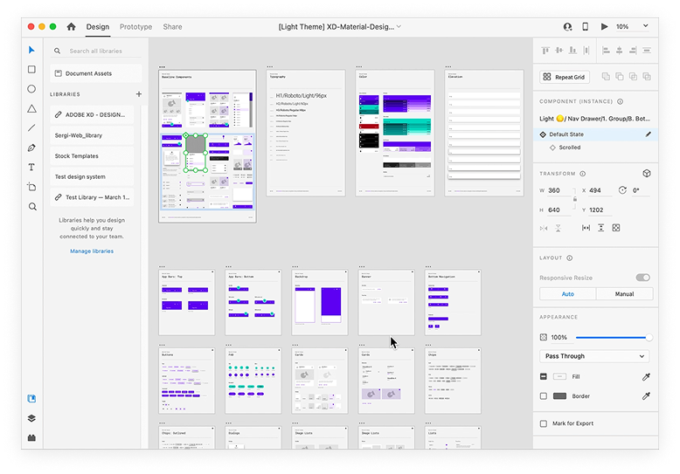Switch to the Prototype tab
The image size is (680, 474).
pos(135,27)
